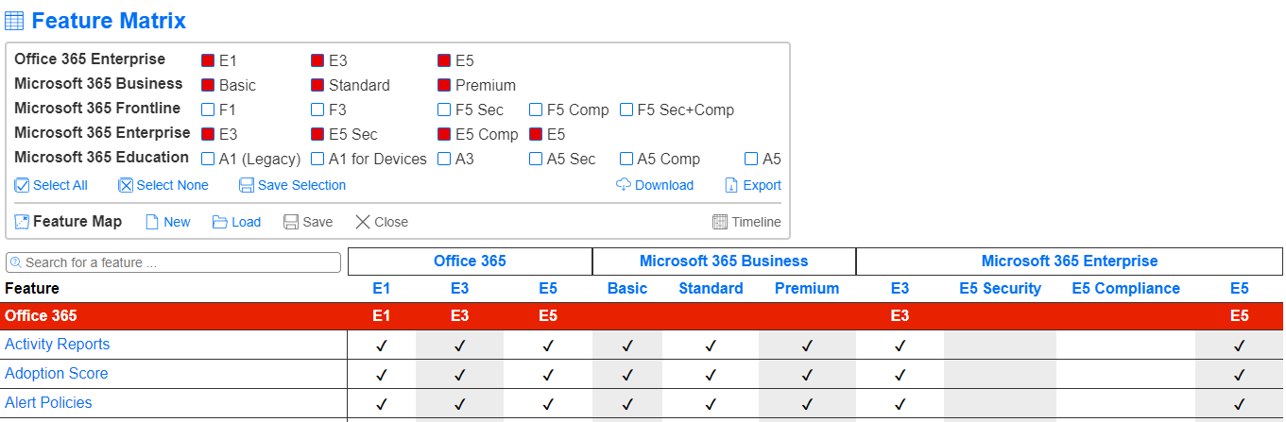Click the Microsoft 365 Enterprise column group header
The width and height of the screenshot is (1286, 422).
[x=1069, y=262]
